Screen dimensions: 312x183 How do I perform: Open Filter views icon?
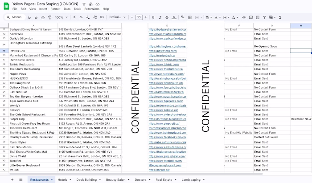[x=272, y=17]
